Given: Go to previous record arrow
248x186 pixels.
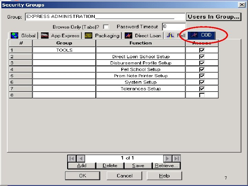Looking at the screenshot, I should pos(81,158).
